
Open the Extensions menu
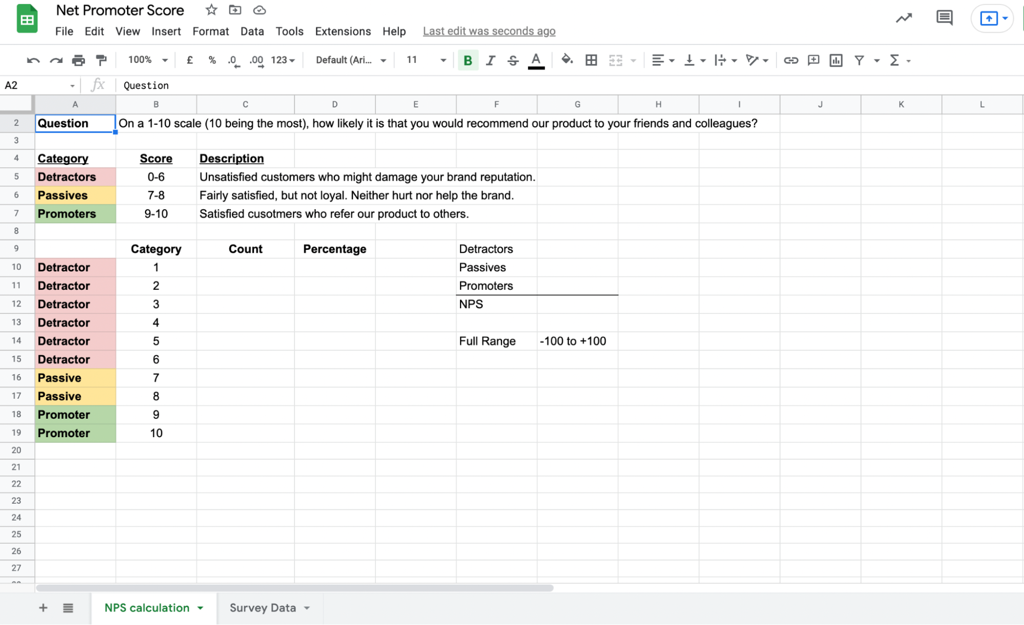(x=342, y=31)
